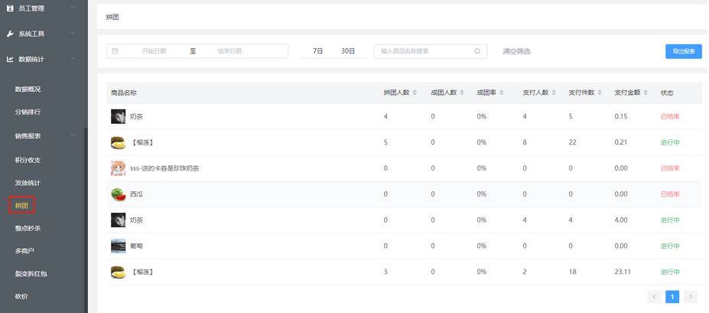Click the 员工管理 sidebar icon
The height and width of the screenshot is (313, 709).
click(x=10, y=8)
